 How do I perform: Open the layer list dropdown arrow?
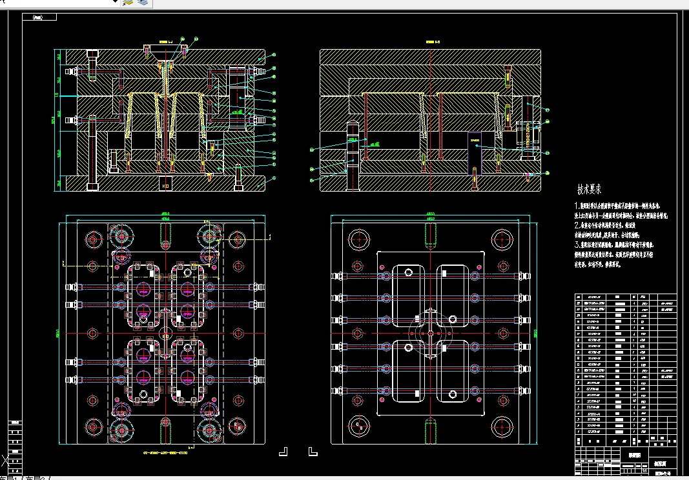pyautogui.click(x=115, y=2)
